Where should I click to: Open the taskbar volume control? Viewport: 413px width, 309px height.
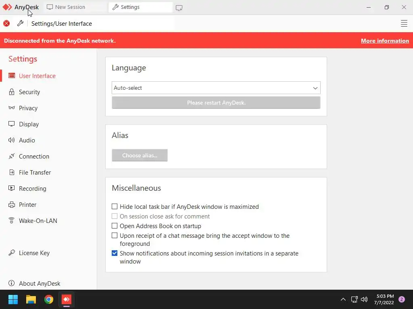pos(364,299)
